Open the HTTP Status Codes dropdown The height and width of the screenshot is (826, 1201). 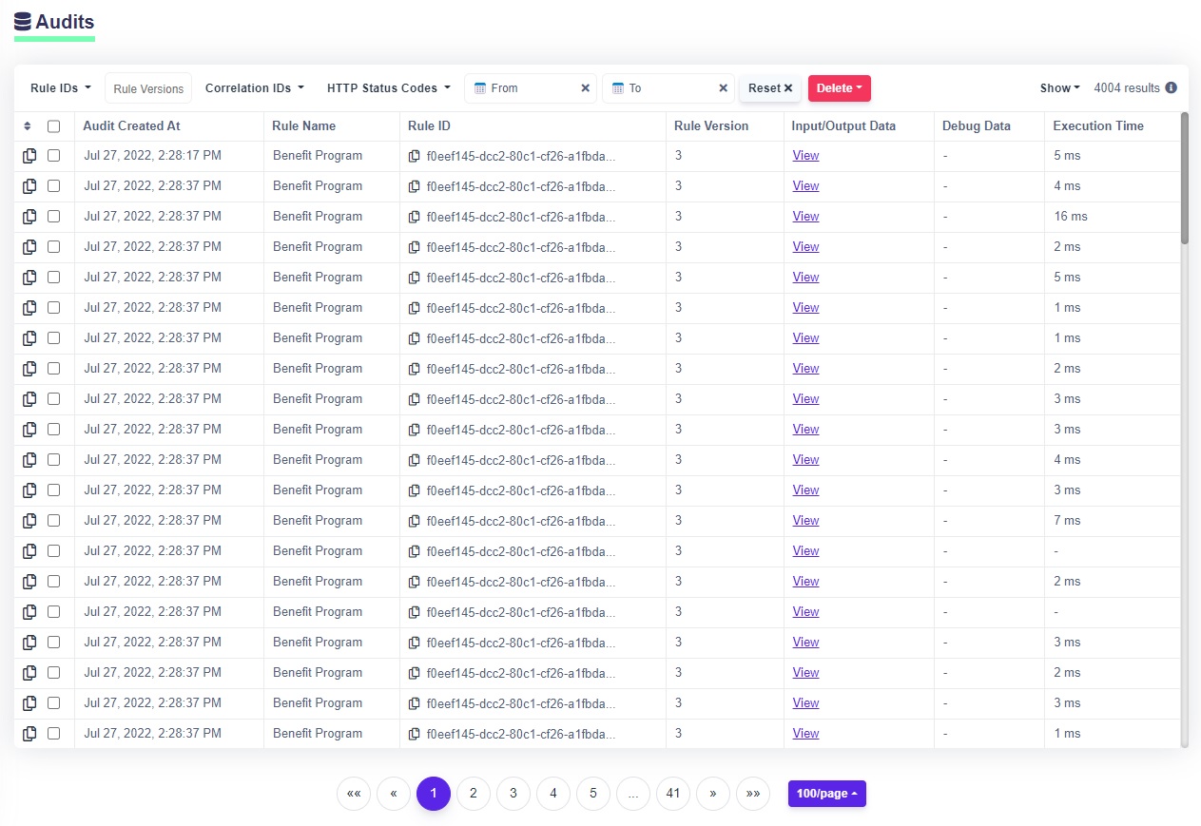tap(388, 88)
